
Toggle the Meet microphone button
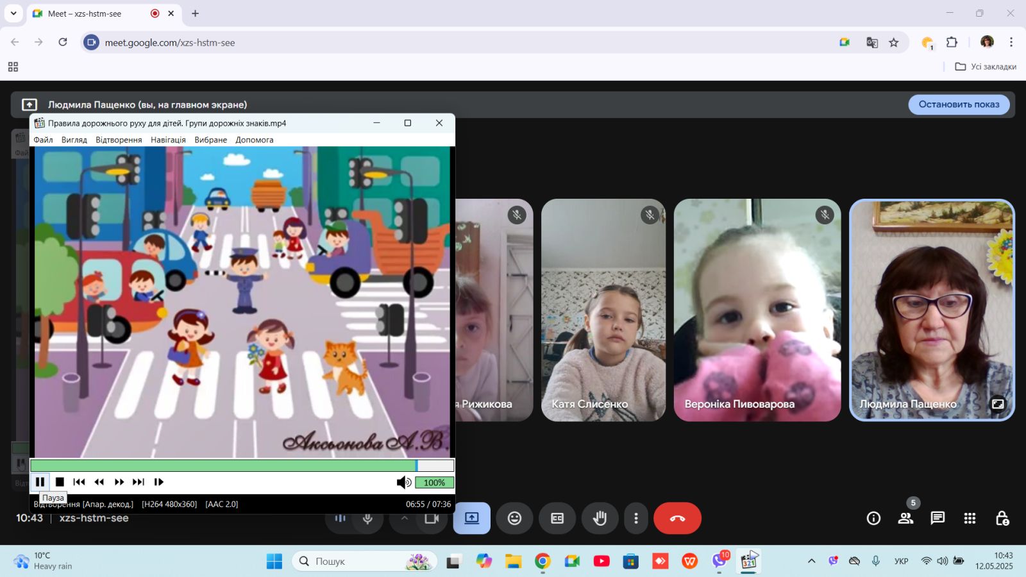tap(368, 518)
